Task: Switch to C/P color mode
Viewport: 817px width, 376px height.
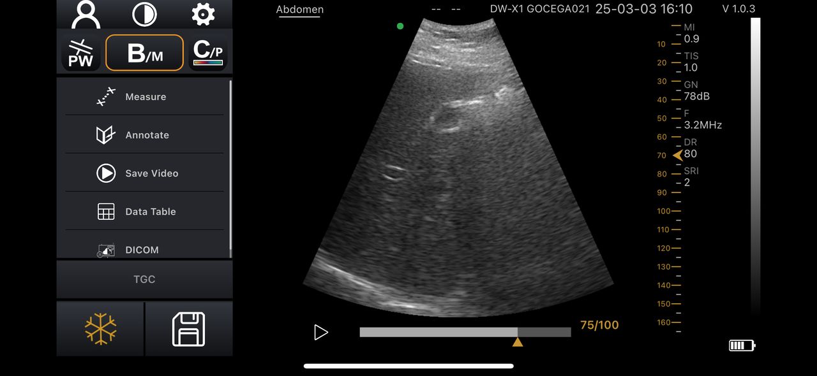Action: coord(209,53)
